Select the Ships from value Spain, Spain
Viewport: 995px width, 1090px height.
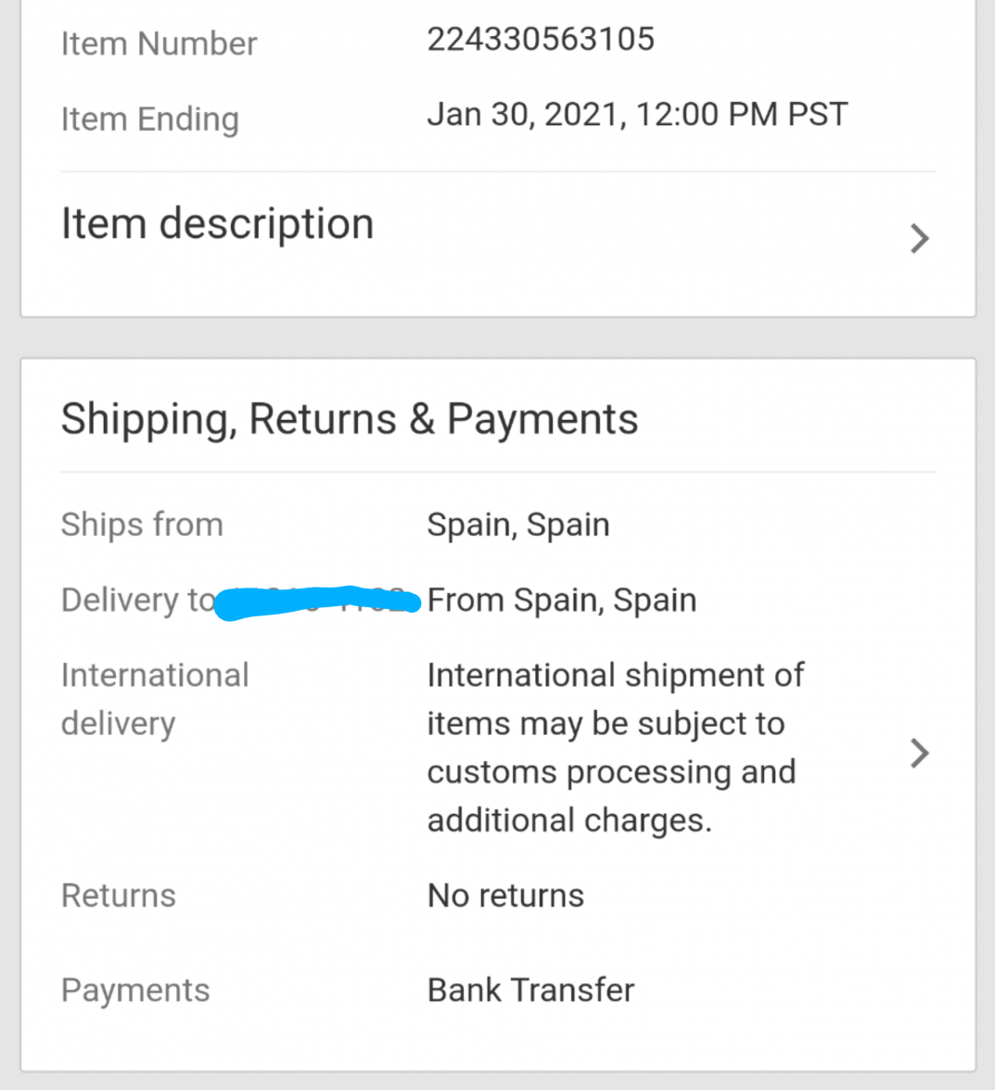click(x=517, y=525)
